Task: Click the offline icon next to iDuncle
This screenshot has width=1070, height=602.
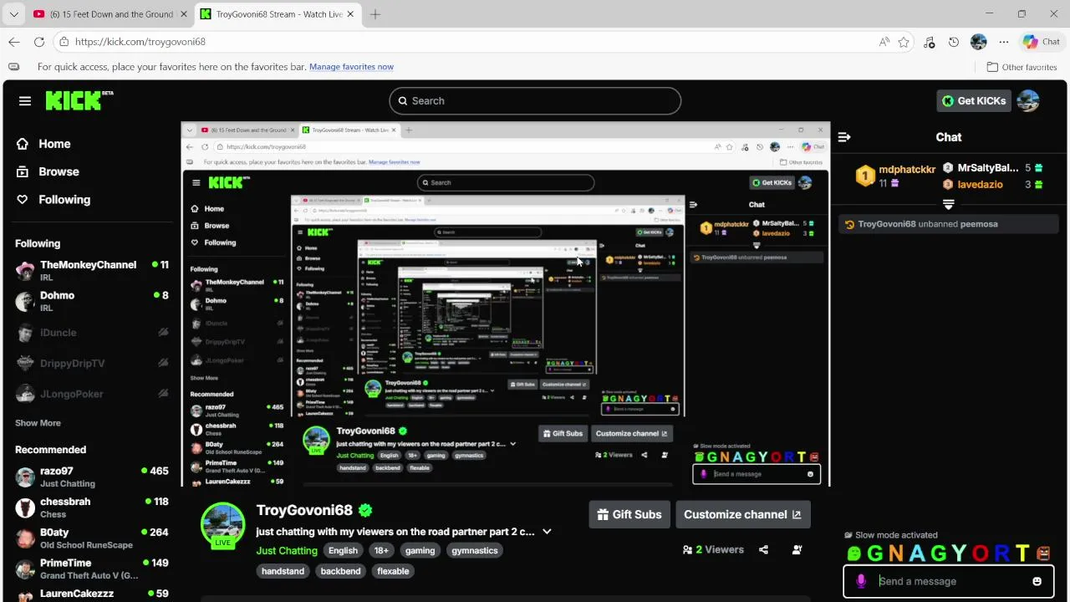Action: 163,333
